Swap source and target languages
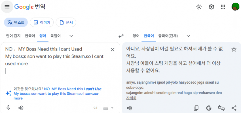Viewport: 241px width, 113px height. [x=121, y=36]
